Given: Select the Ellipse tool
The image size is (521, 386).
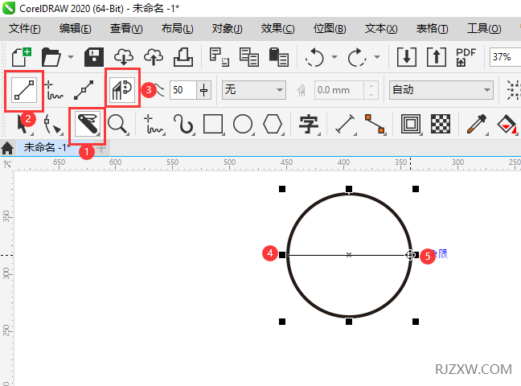Looking at the screenshot, I should tap(243, 125).
